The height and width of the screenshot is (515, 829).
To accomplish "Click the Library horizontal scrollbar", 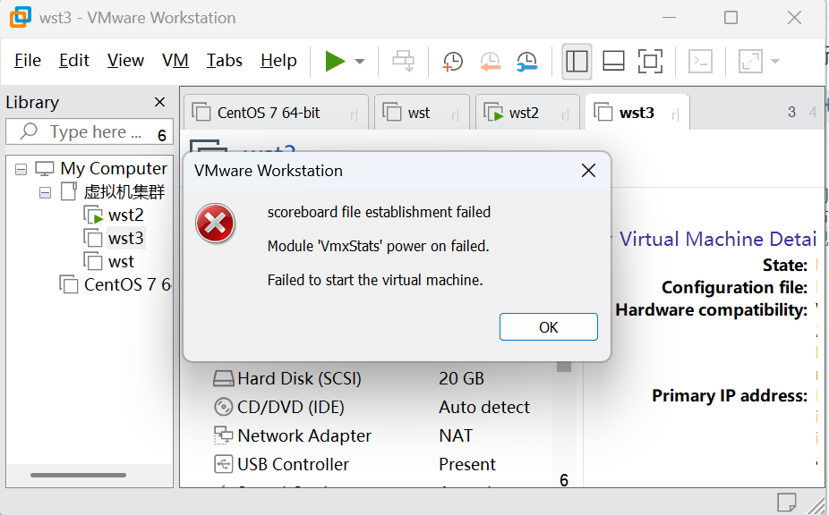I will pyautogui.click(x=78, y=475).
